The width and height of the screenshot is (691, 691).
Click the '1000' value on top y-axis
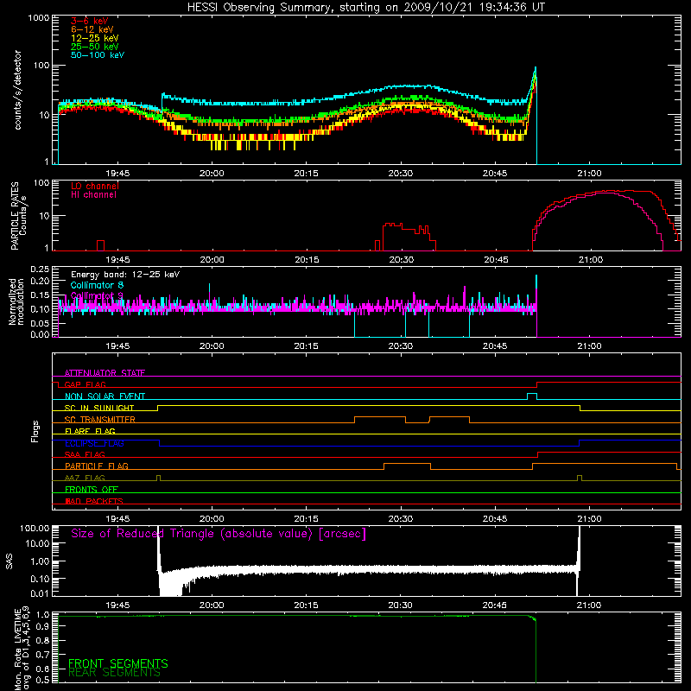(38, 18)
